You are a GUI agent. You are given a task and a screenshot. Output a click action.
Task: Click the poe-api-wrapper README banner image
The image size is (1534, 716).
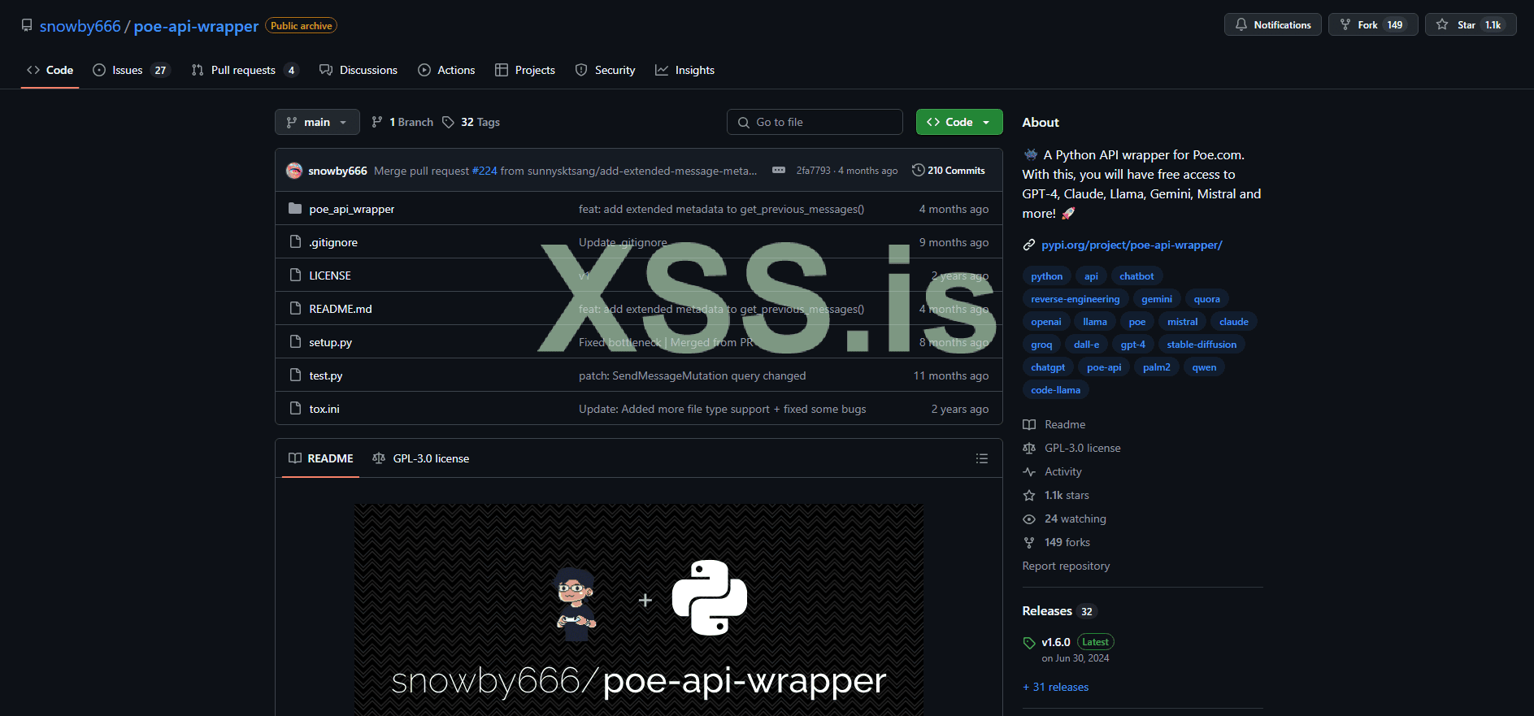click(638, 610)
